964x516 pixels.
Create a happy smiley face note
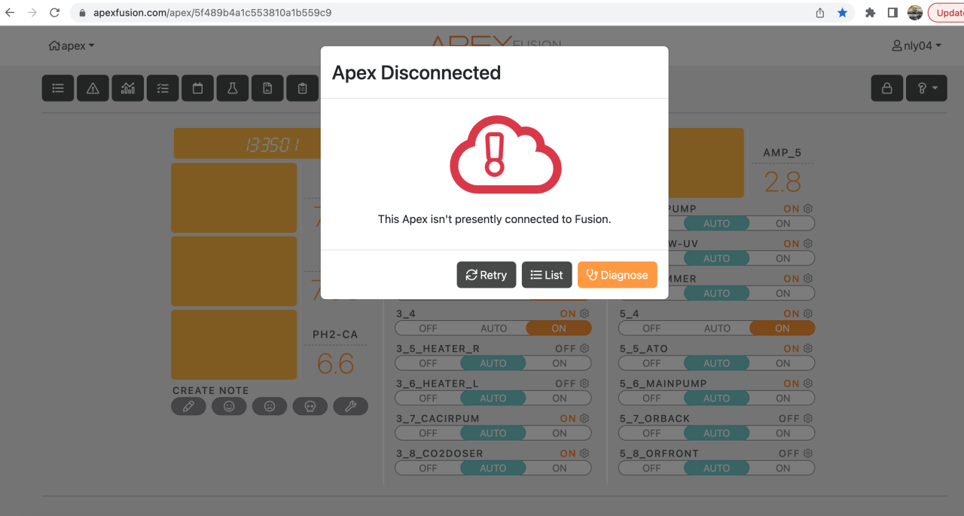coord(229,406)
